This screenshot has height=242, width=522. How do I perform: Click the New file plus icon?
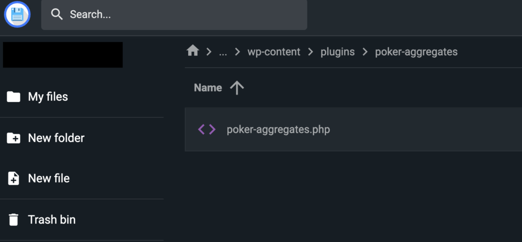click(x=14, y=179)
